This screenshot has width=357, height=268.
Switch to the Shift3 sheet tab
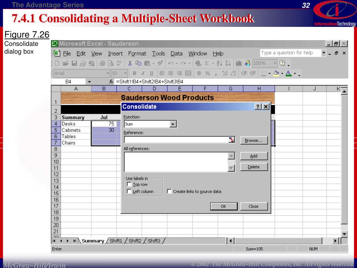154,241
